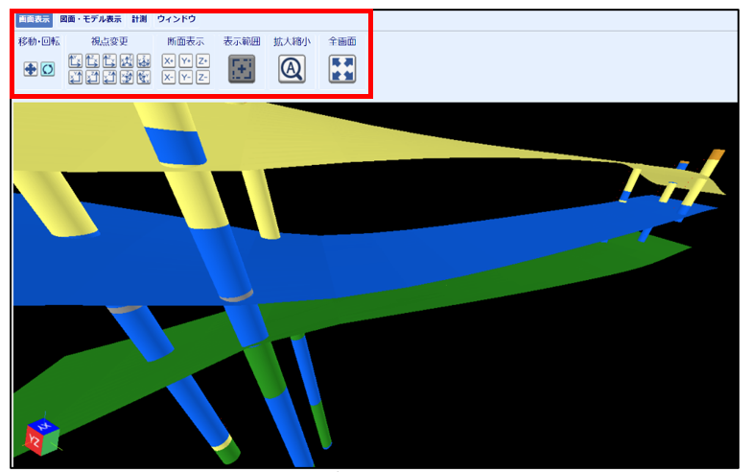752x472 pixels.
Task: Click the X+ section display button
Action: pos(169,60)
